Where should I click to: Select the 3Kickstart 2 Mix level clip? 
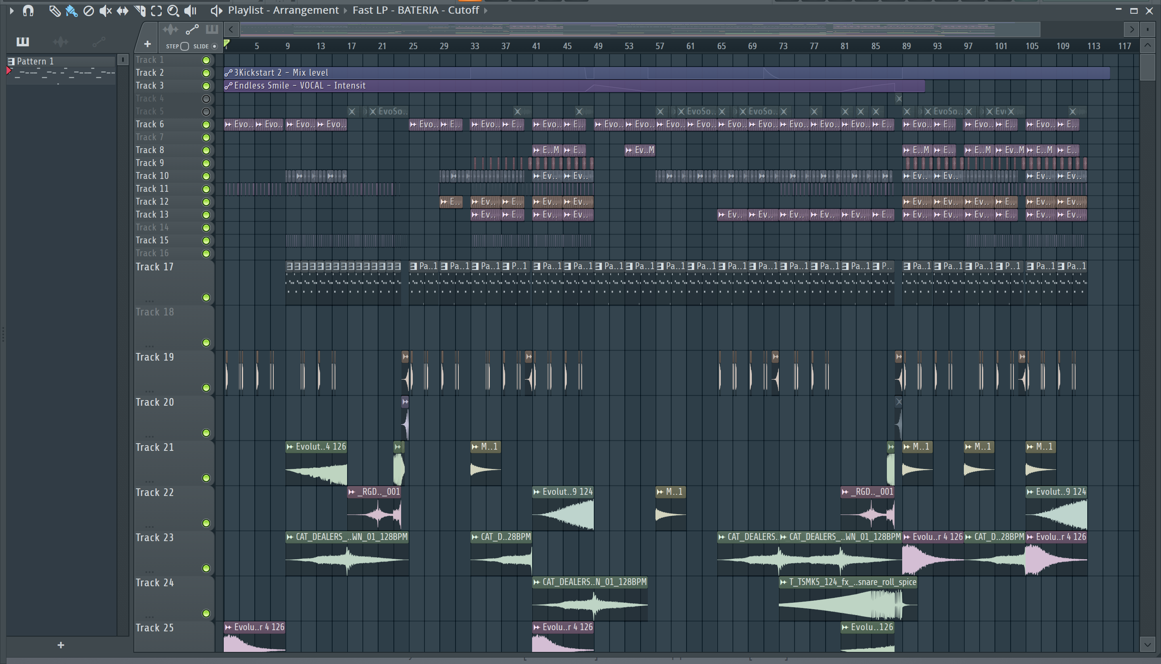(666, 73)
